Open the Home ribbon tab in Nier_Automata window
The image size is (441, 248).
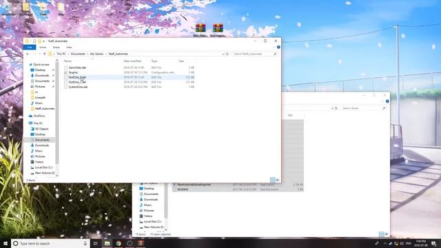[x=43, y=48]
